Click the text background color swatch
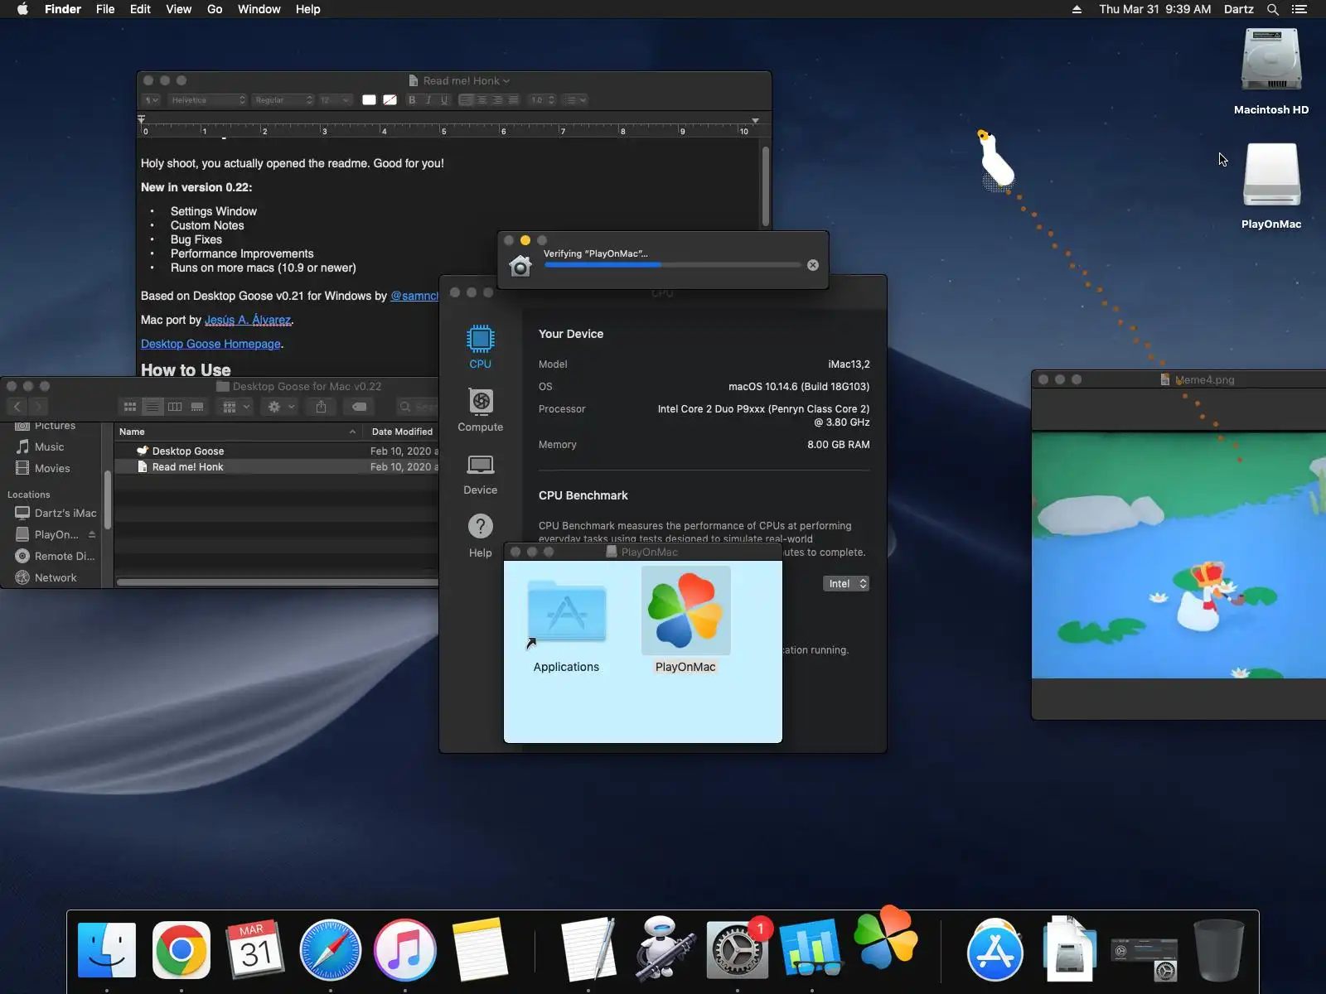The width and height of the screenshot is (1326, 994). (390, 100)
